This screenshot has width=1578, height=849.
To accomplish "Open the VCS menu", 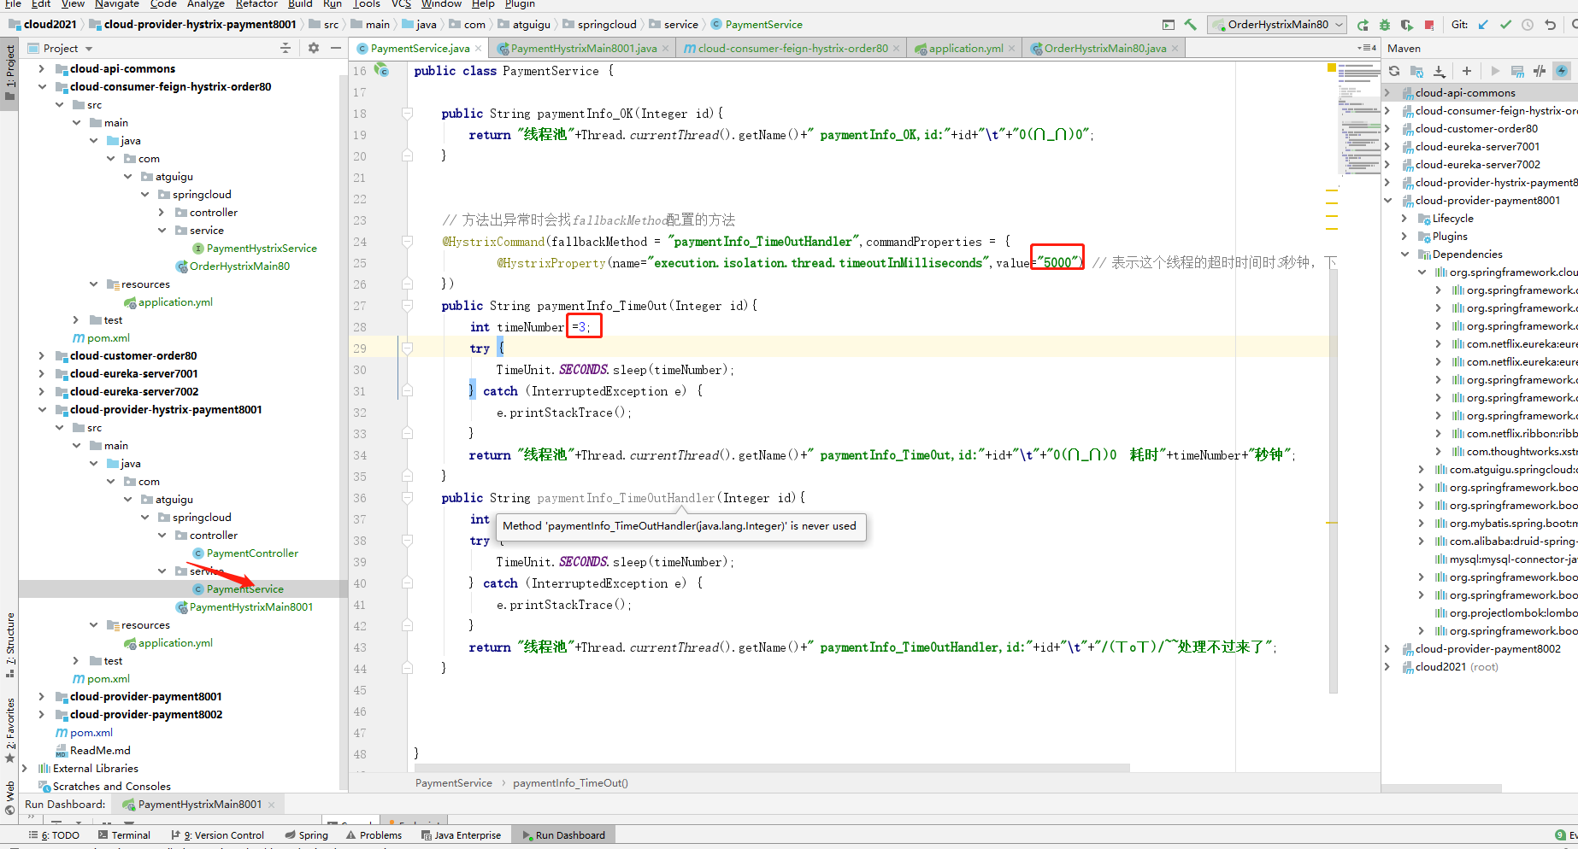I will 401,3.
